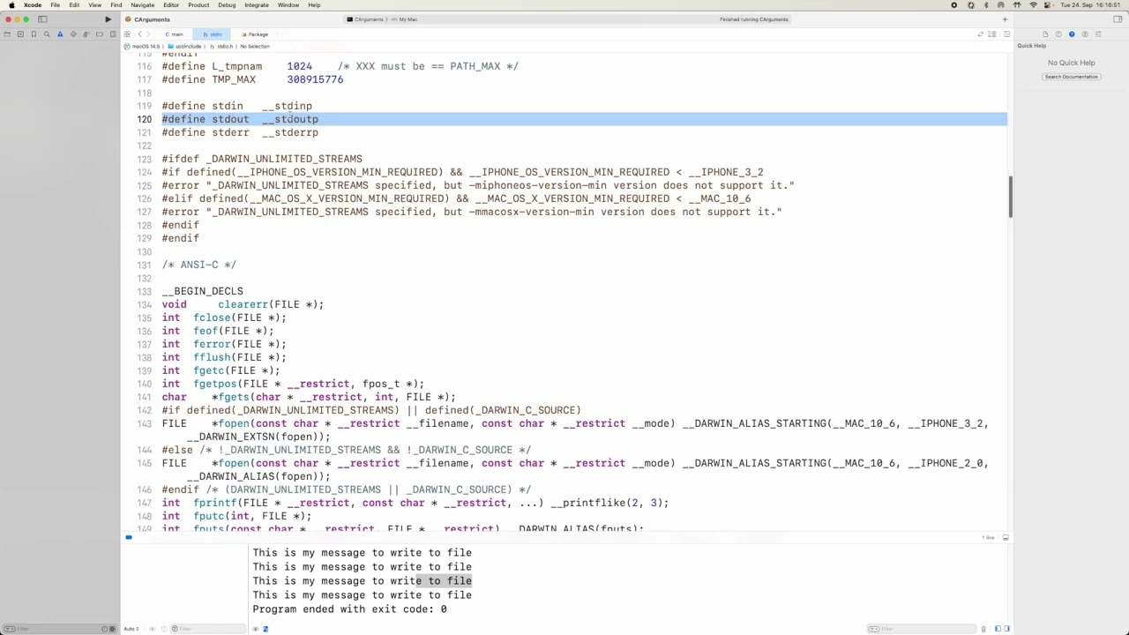Viewport: 1129px width, 635px height.
Task: Open the Project navigator folder icon
Action: pos(7,34)
